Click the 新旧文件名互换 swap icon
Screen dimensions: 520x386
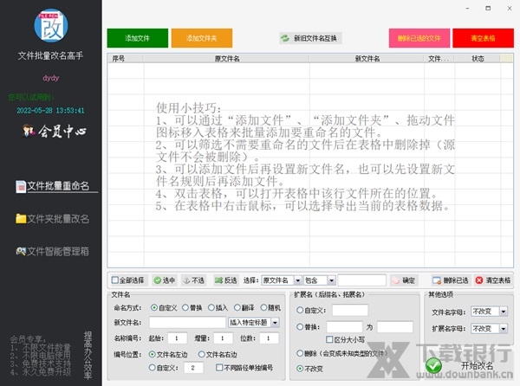click(285, 38)
